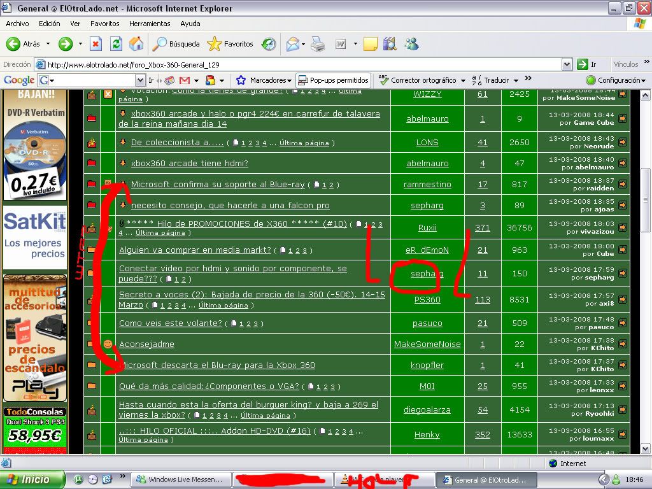Viewport: 652px width, 489px height.
Task: Open user profile 'rammestino'
Action: [x=427, y=184]
